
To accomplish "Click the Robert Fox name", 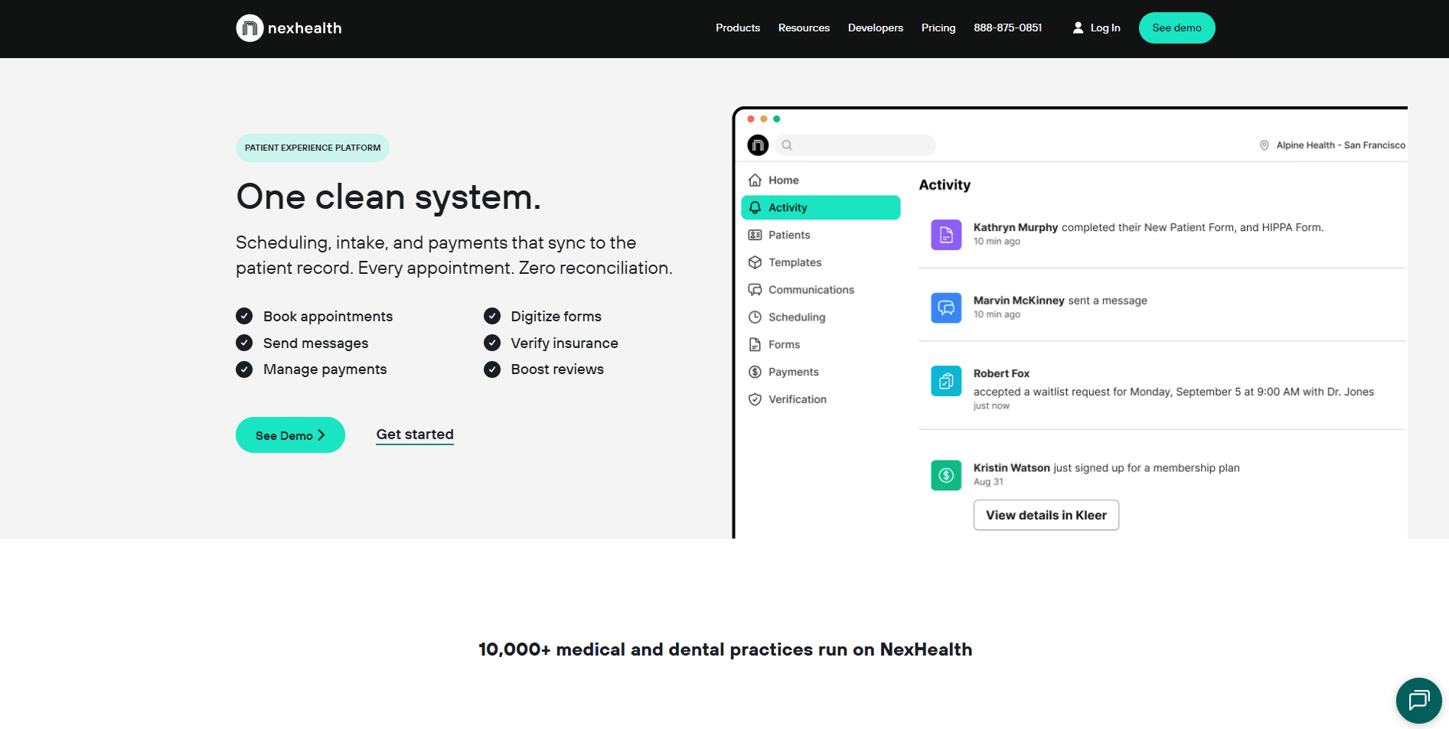I will [x=1001, y=373].
